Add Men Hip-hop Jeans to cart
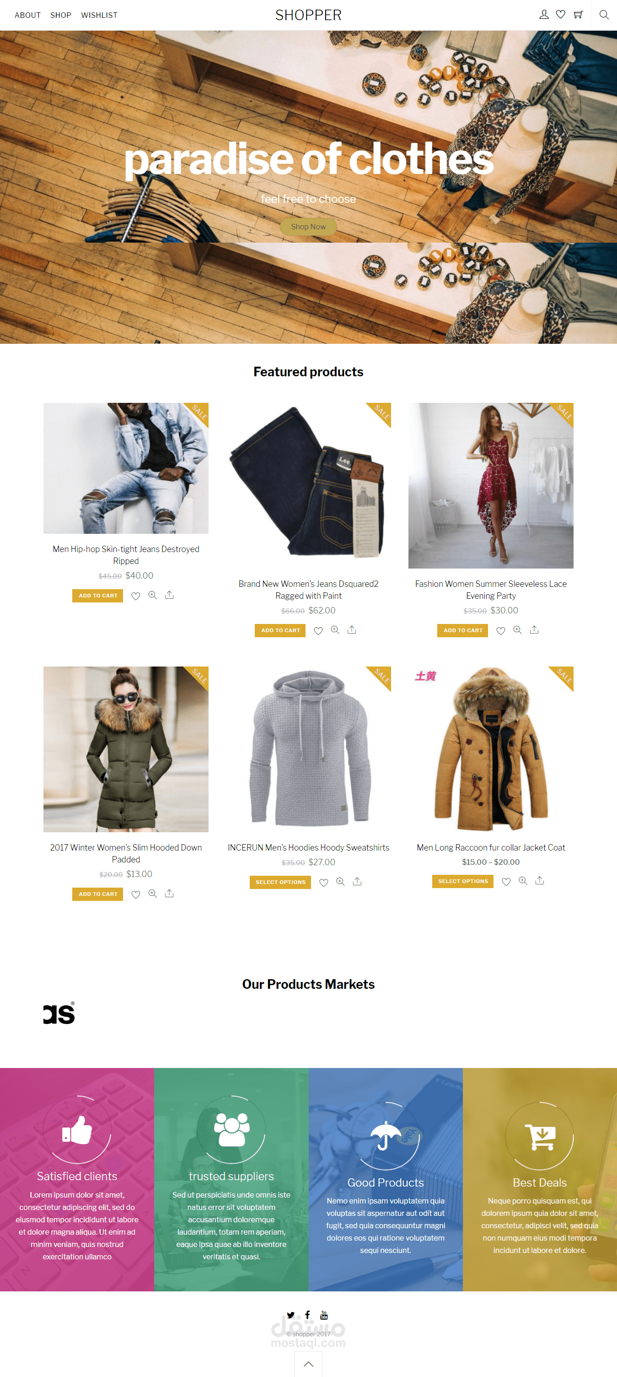This screenshot has height=1377, width=617. 98,596
